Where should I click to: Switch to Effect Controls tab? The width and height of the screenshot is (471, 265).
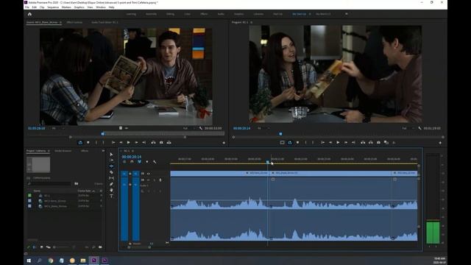tap(74, 22)
